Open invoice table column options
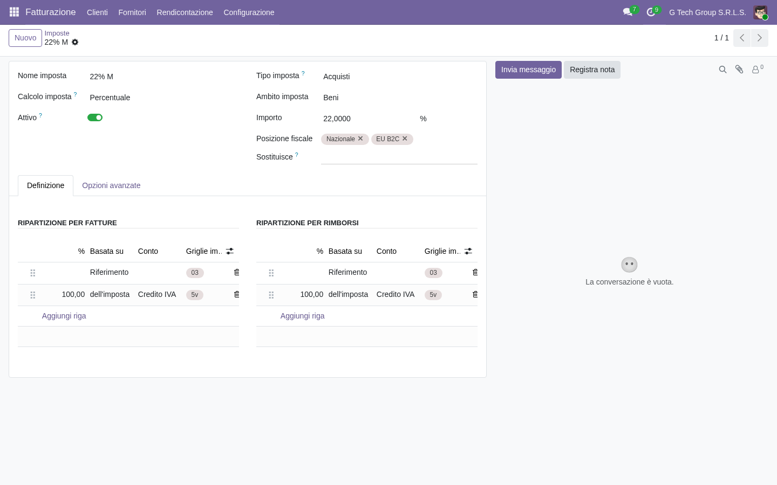This screenshot has height=485, width=777. [230, 251]
